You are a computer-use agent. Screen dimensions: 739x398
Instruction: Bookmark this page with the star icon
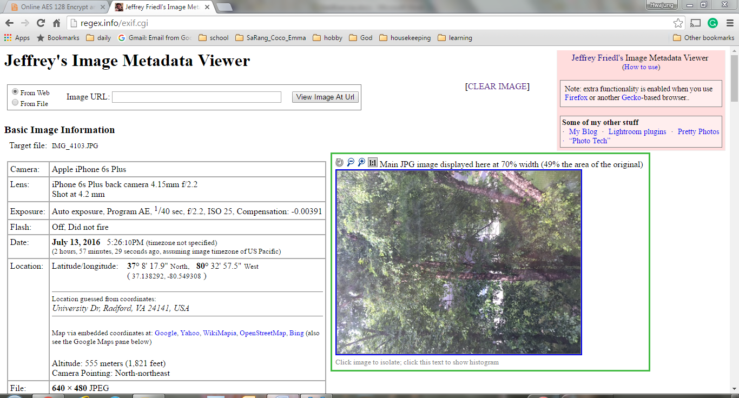(x=678, y=23)
